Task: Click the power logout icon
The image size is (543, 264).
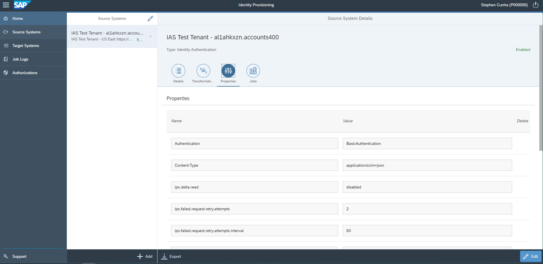Action: click(536, 5)
